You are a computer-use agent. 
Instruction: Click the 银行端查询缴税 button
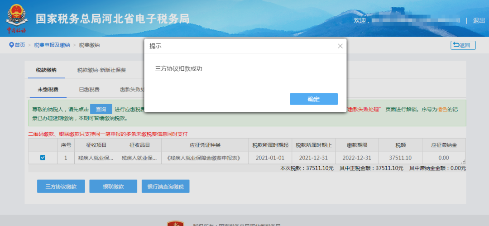[166, 187]
